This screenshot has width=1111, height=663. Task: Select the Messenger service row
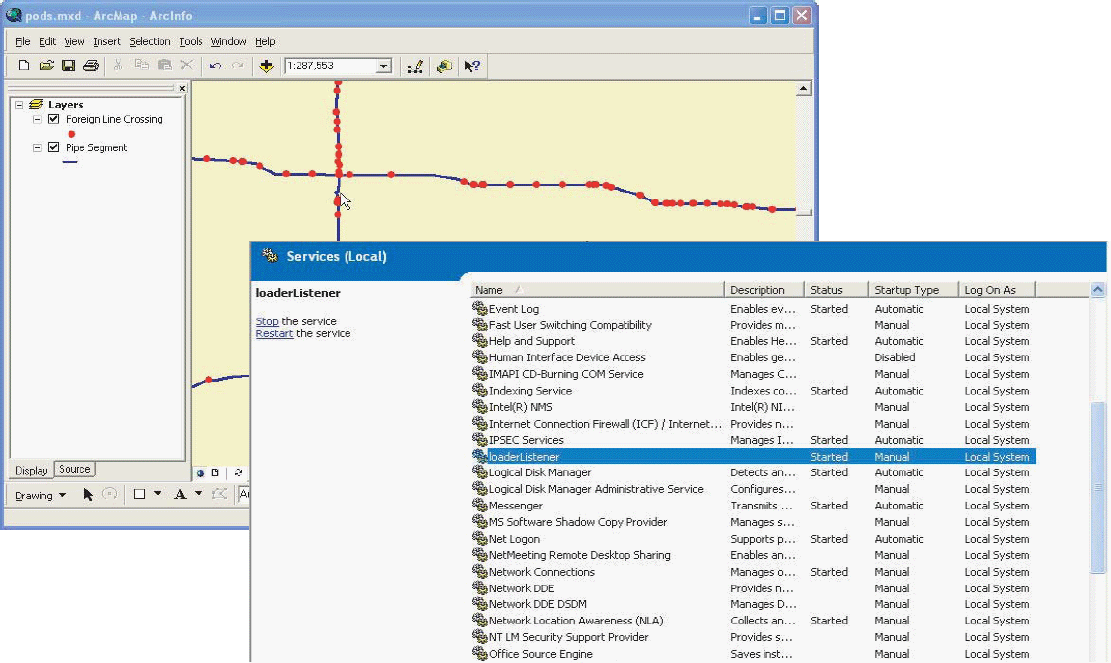(x=753, y=506)
